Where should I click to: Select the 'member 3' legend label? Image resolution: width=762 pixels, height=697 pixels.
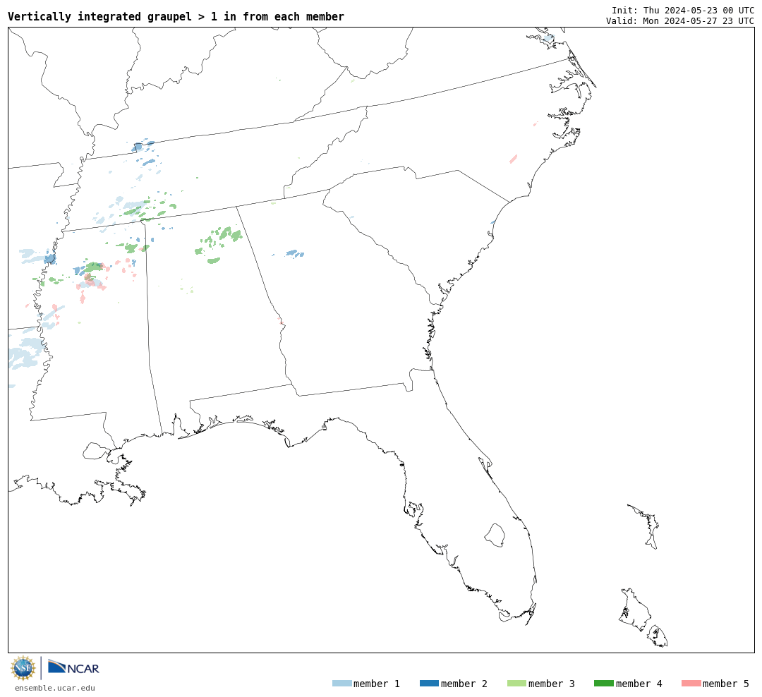click(552, 684)
